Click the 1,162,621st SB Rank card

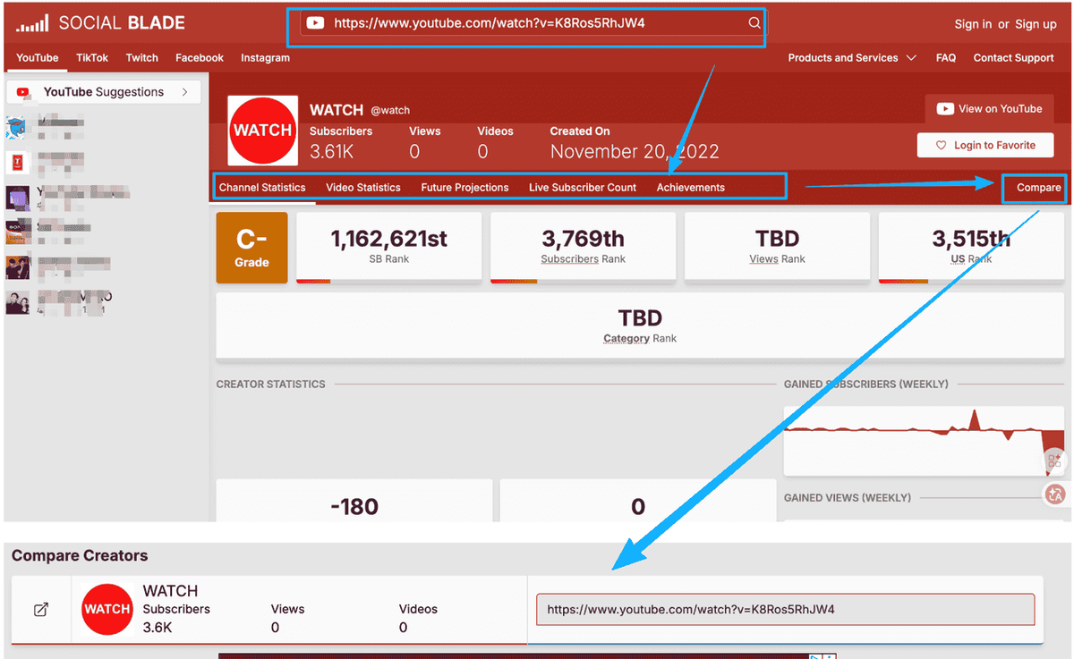click(x=388, y=248)
